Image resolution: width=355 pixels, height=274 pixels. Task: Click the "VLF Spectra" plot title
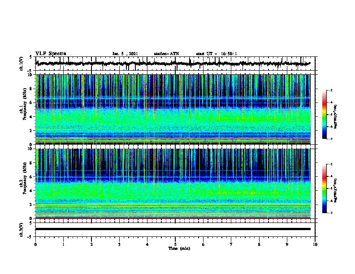coord(51,54)
